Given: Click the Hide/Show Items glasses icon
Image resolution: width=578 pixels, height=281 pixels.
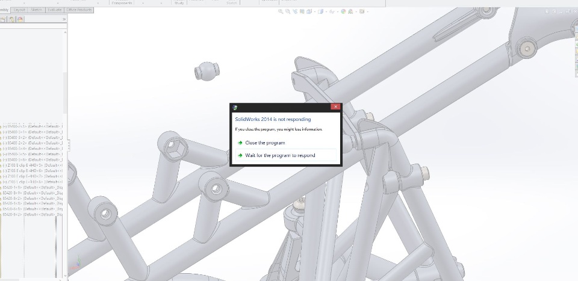Looking at the screenshot, I should (x=332, y=11).
